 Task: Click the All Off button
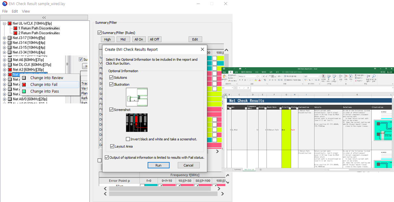click(x=154, y=39)
